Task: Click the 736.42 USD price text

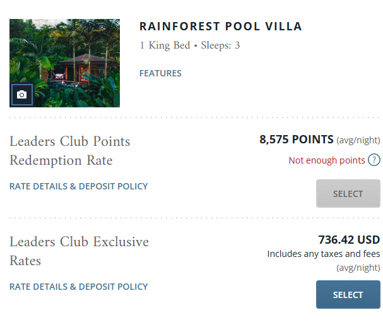Action: point(349,239)
